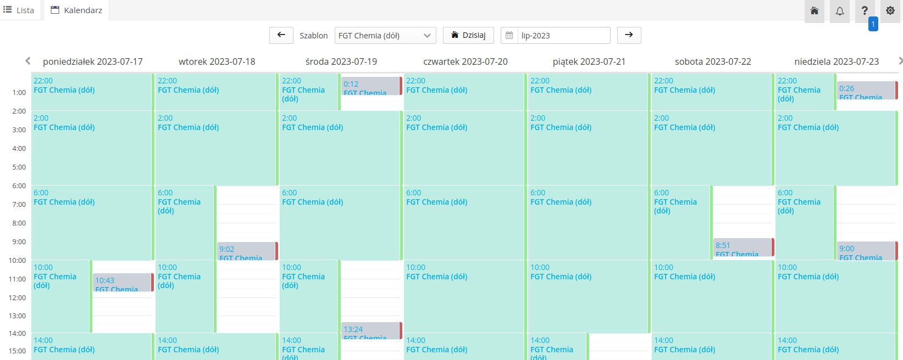Screen dimensions: 903x360
Task: Select the Kalendarz tab
Action: point(76,10)
